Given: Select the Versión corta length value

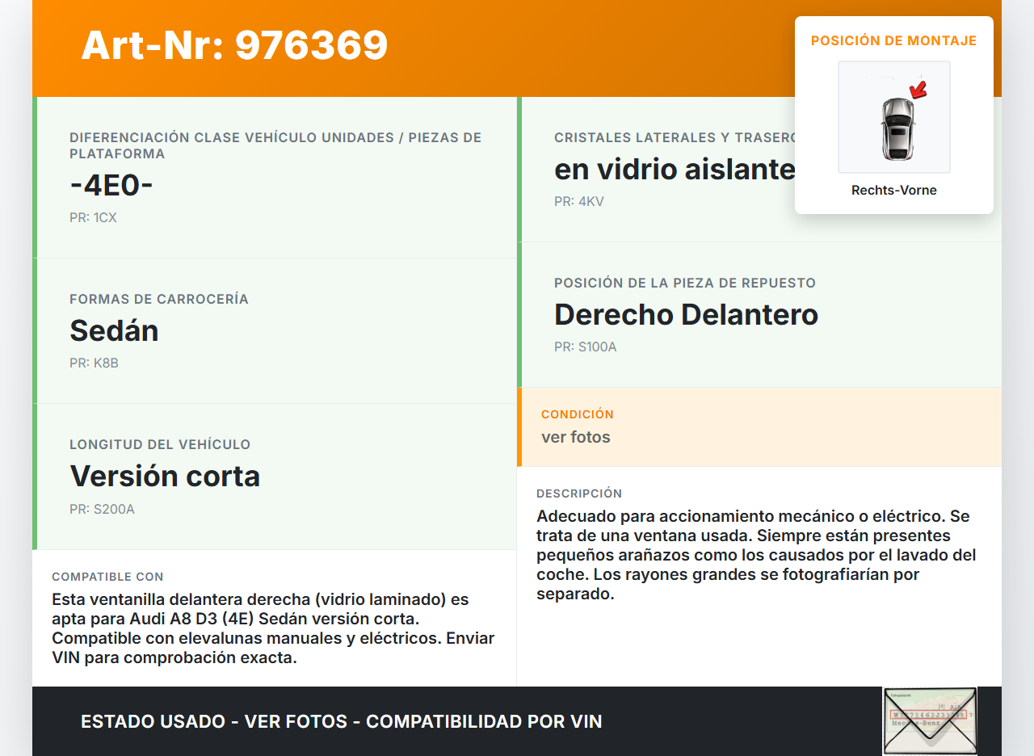Looking at the screenshot, I should pyautogui.click(x=165, y=477).
